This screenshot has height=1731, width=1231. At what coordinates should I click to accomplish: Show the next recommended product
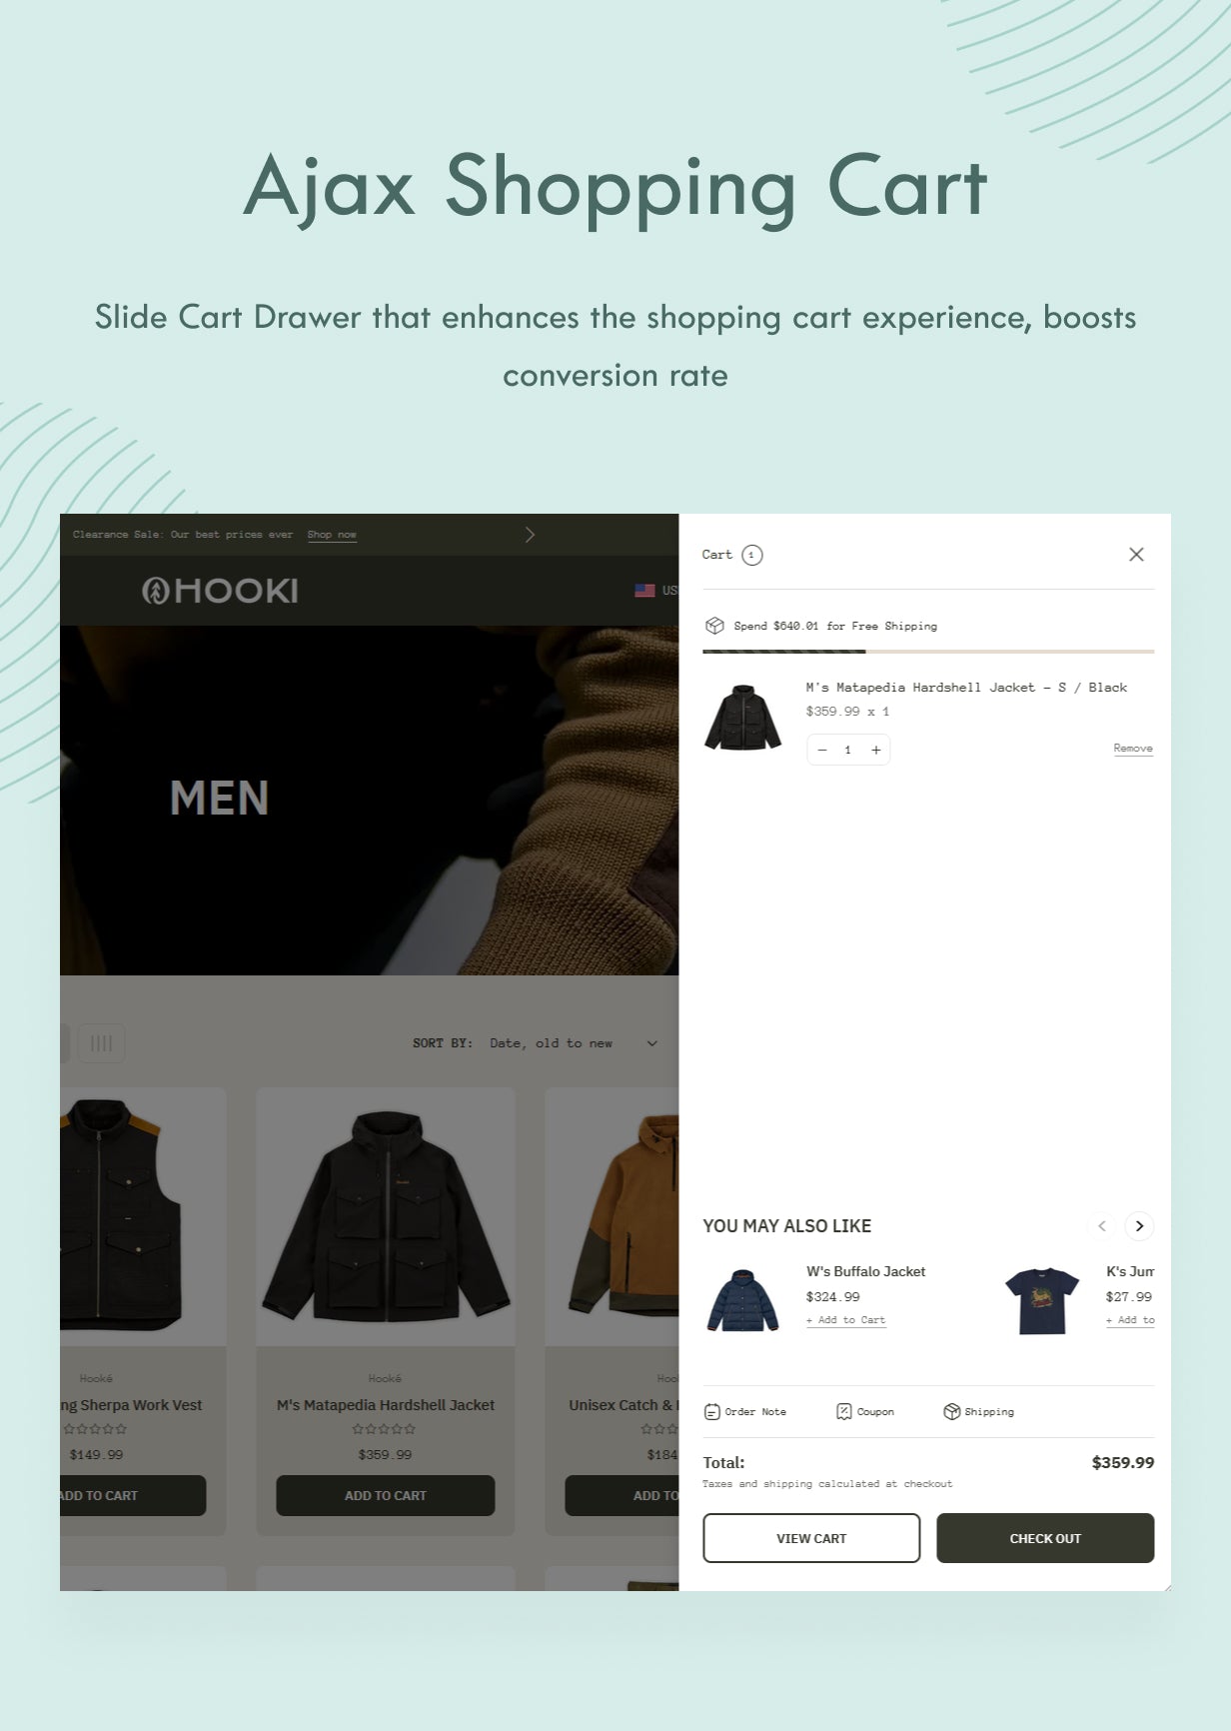pyautogui.click(x=1139, y=1226)
